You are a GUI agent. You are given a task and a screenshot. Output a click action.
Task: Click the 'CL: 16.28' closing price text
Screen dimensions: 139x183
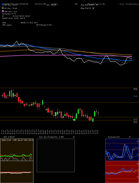[51, 5]
